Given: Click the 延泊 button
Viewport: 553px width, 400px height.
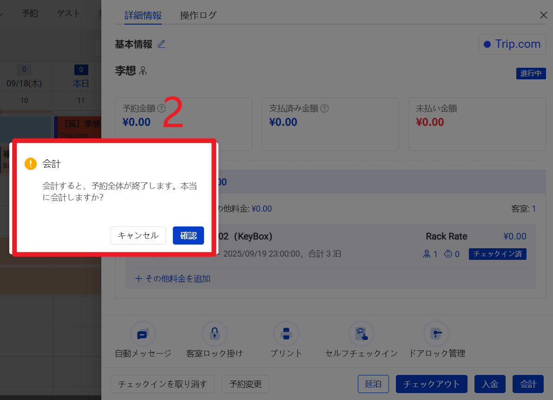Looking at the screenshot, I should click(373, 384).
